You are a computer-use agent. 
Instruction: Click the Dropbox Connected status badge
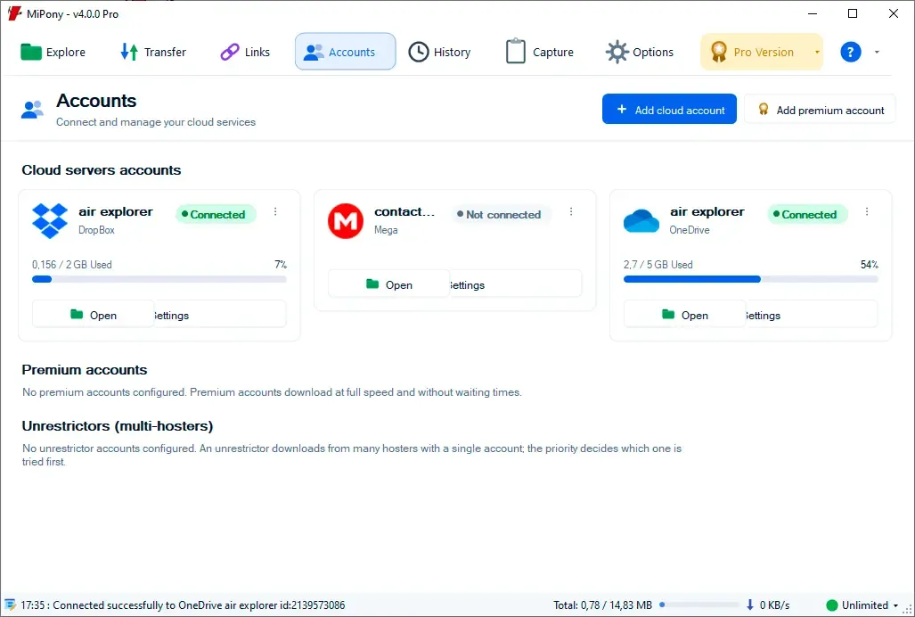coord(216,214)
